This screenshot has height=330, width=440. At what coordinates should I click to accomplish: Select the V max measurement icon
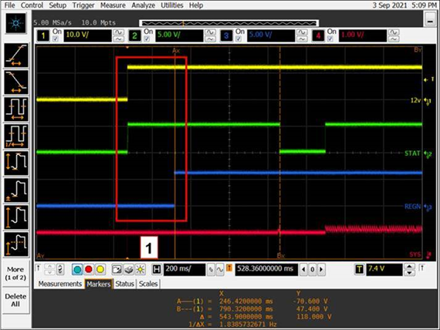pos(16,217)
